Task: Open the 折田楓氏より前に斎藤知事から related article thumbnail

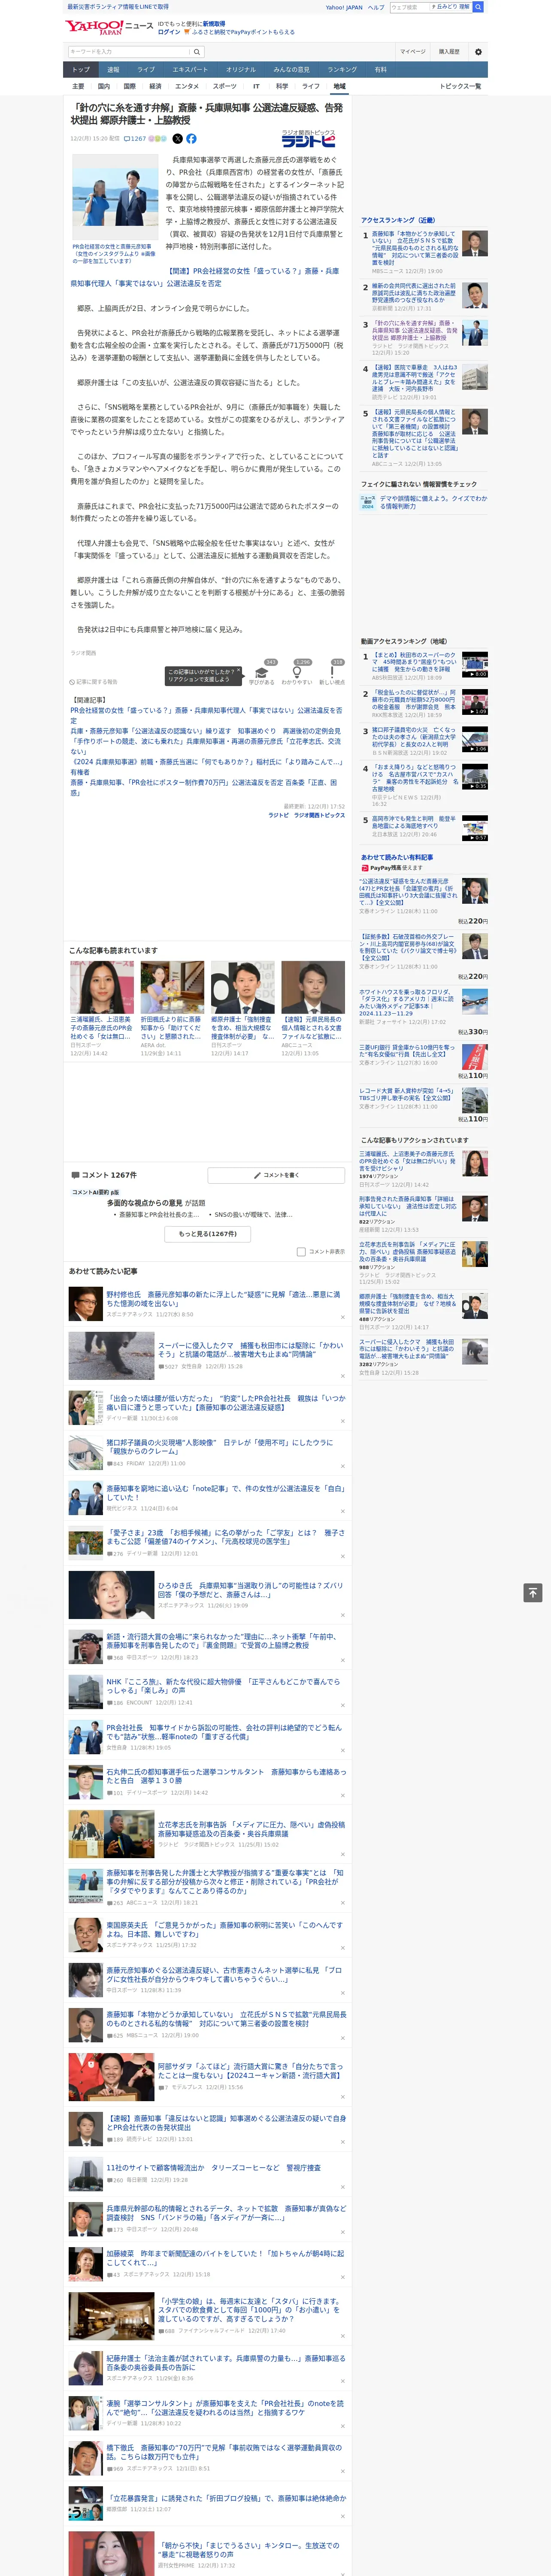Action: click(172, 988)
